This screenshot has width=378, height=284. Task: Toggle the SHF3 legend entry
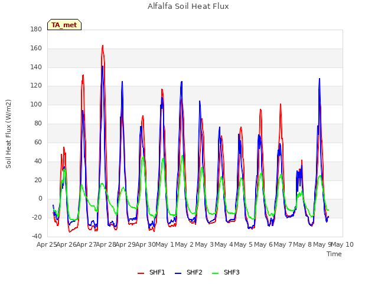[226, 272]
